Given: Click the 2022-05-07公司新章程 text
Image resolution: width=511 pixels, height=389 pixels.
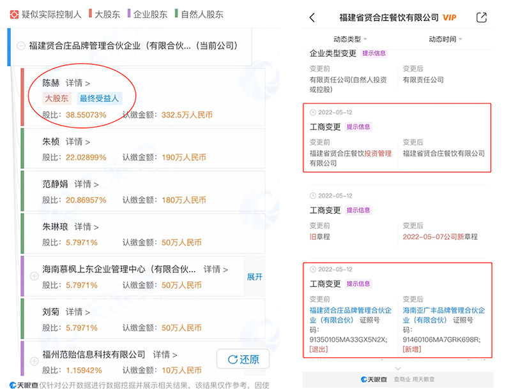Looking at the screenshot, I should tap(440, 237).
